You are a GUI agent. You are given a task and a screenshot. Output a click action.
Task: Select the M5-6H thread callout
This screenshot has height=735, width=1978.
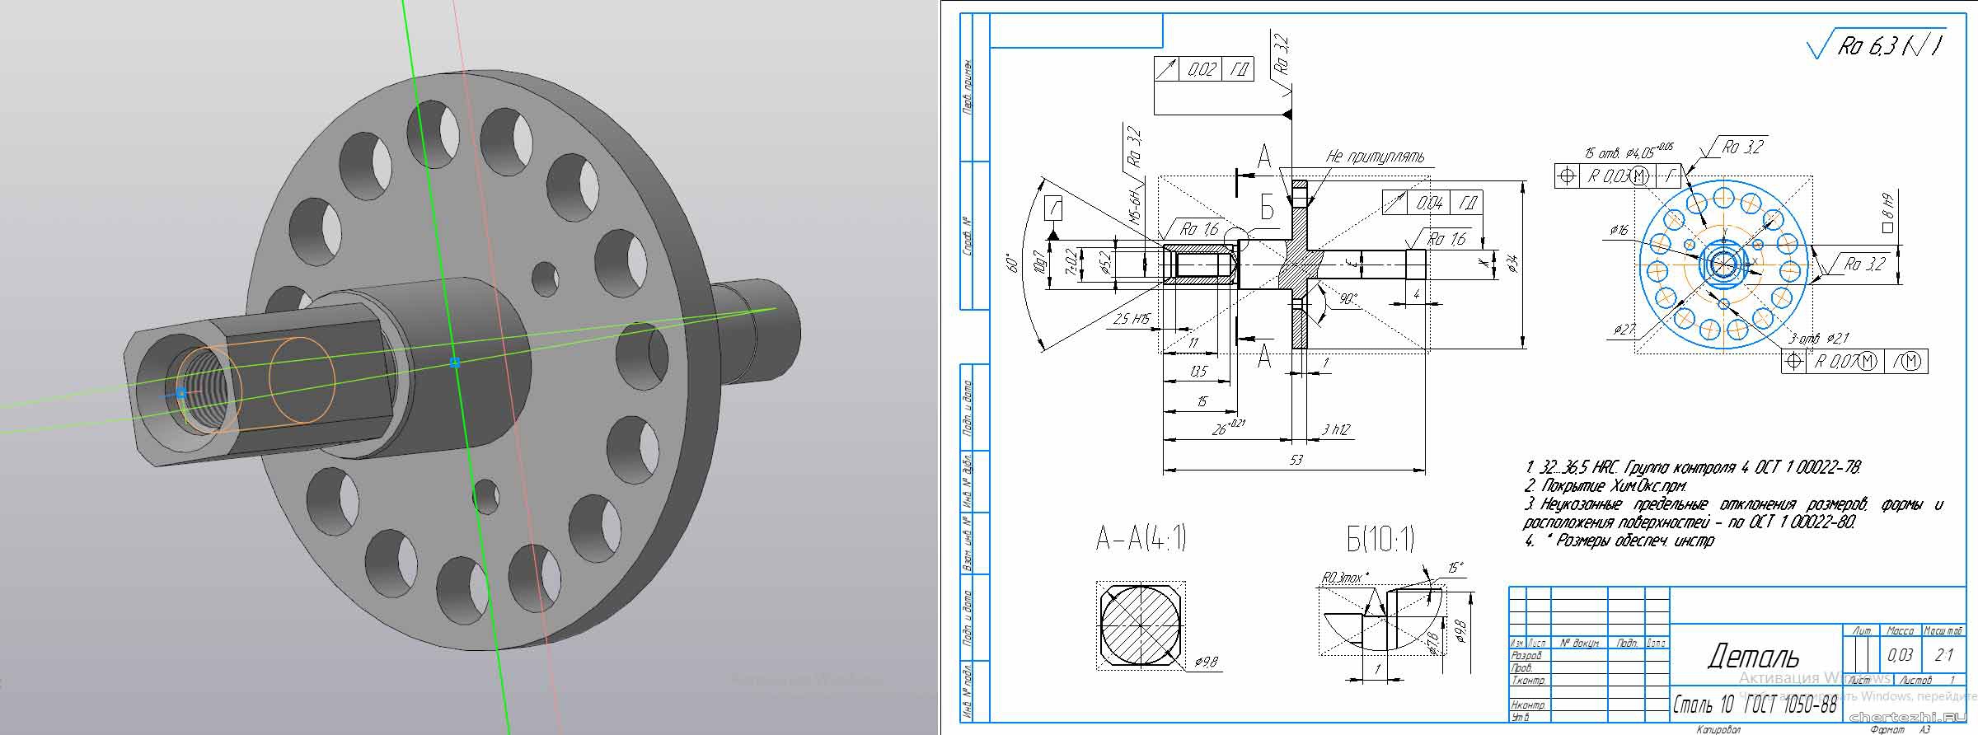click(1133, 208)
